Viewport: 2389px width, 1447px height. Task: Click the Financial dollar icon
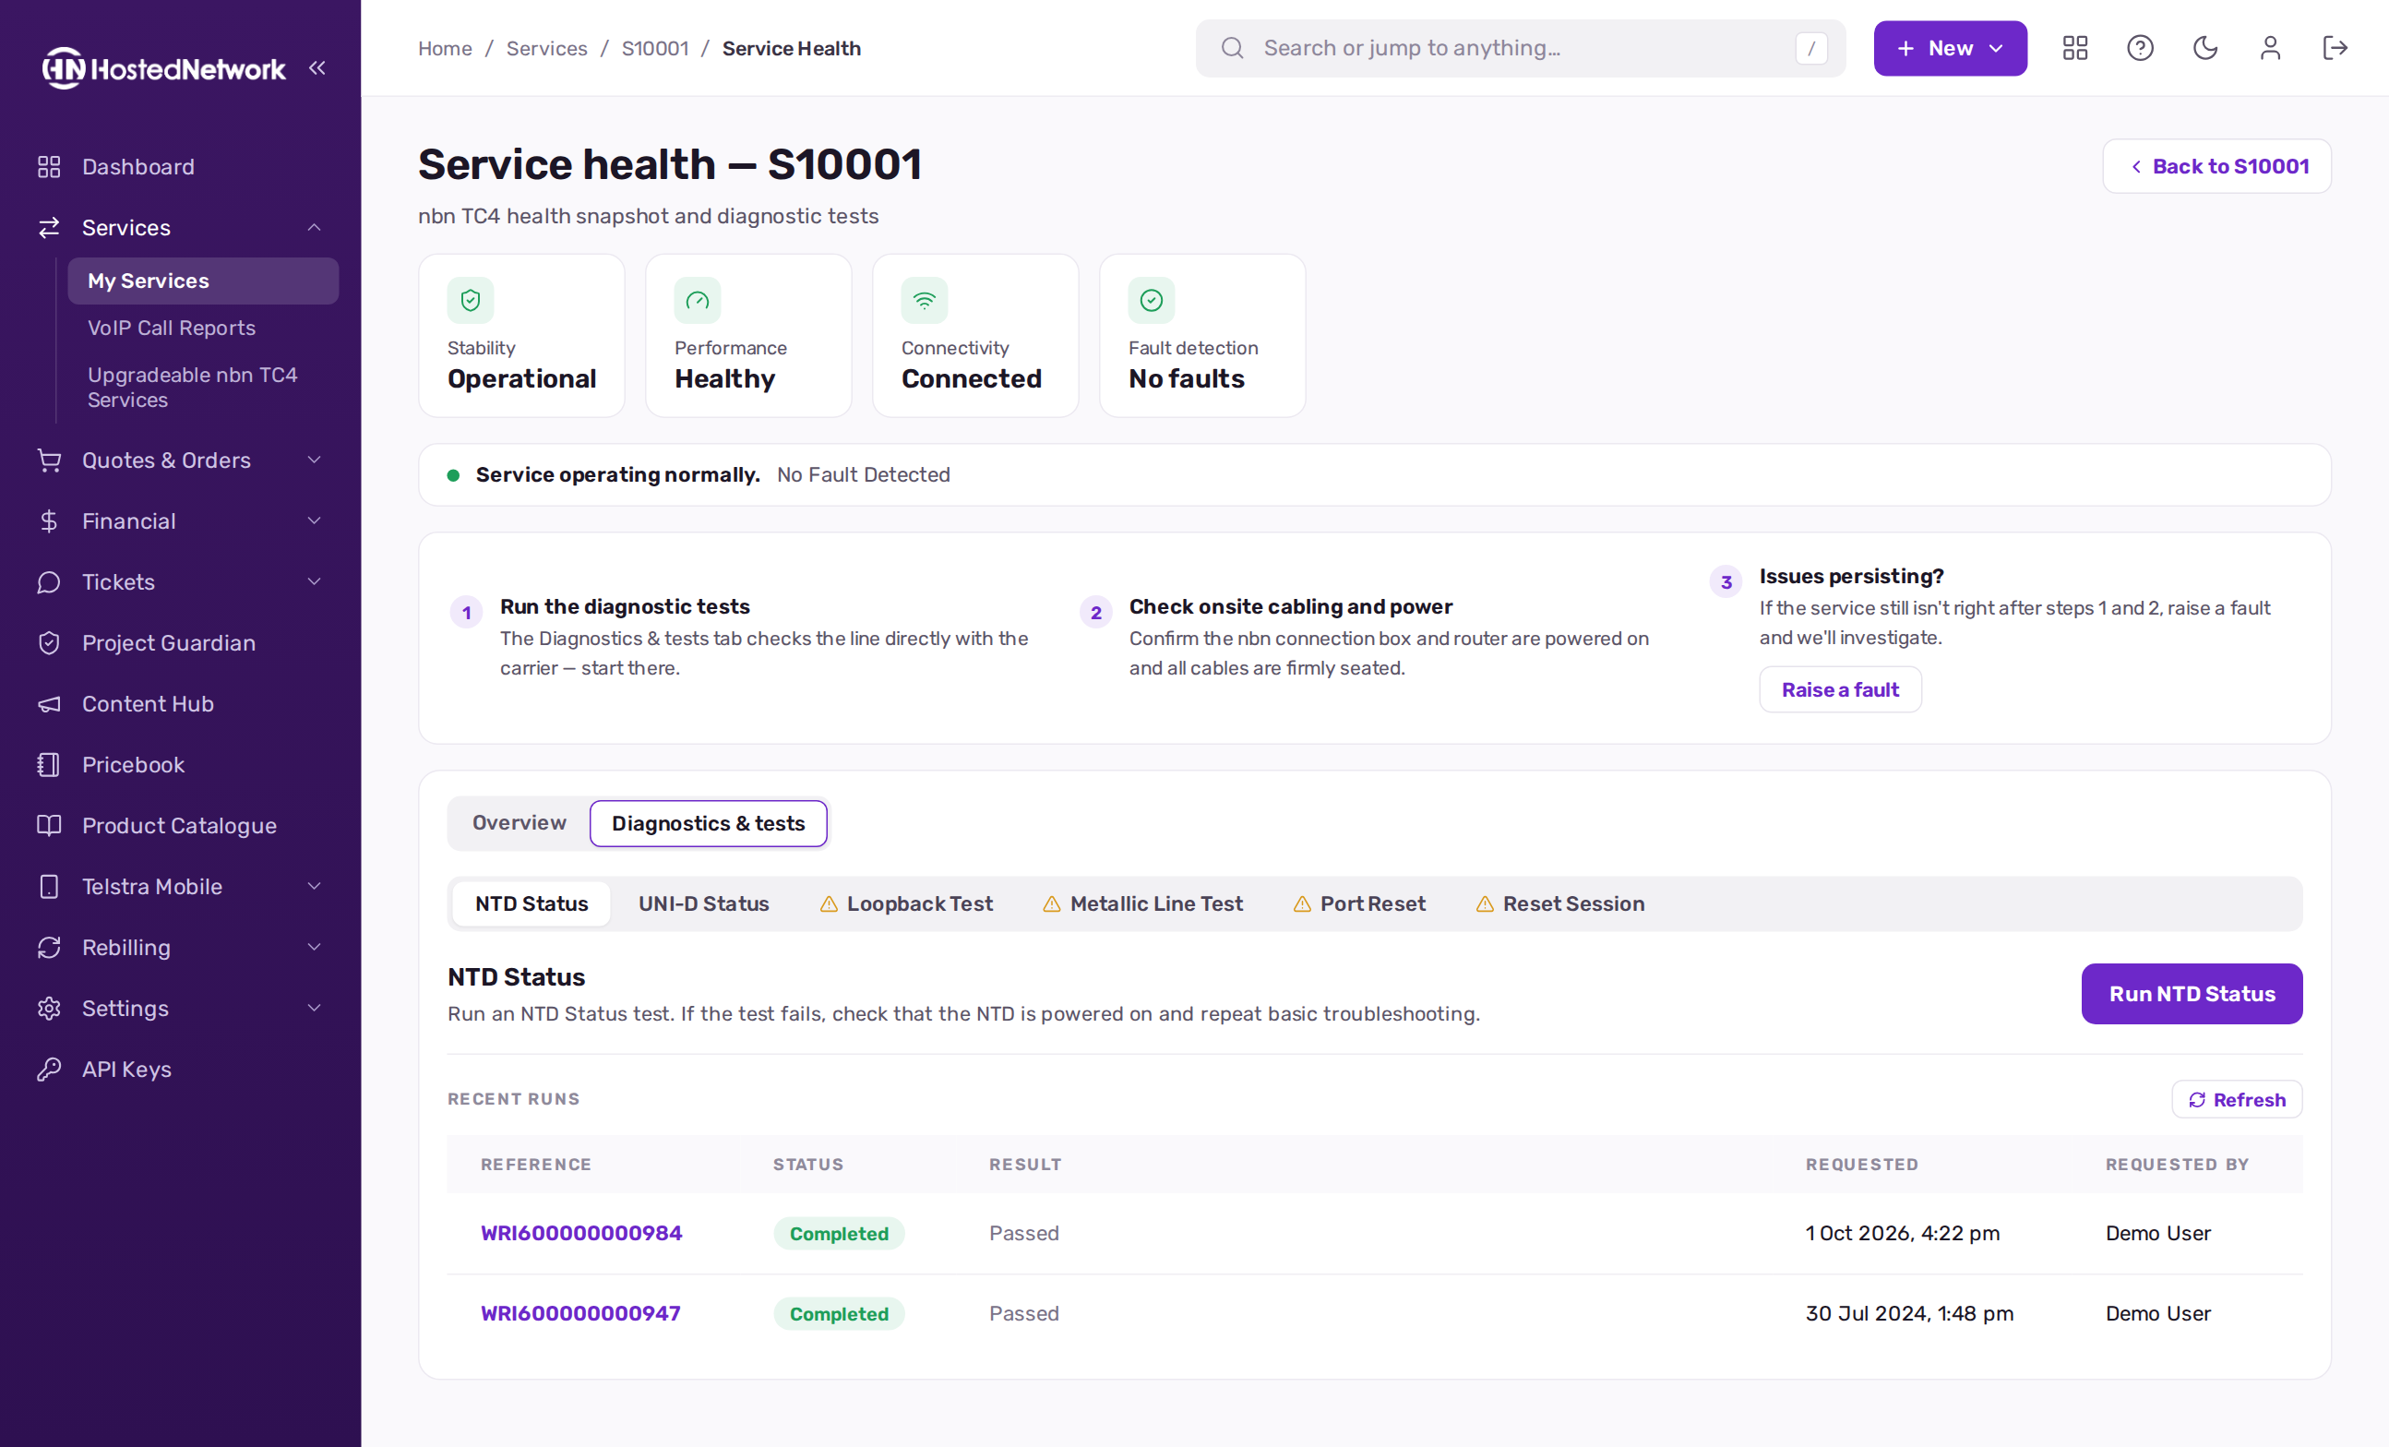[x=49, y=521]
